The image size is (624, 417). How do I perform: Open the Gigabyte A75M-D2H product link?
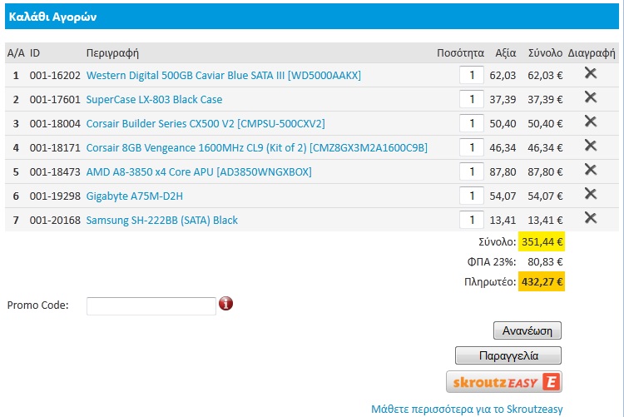(x=135, y=196)
